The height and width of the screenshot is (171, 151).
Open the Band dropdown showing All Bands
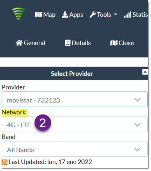[74, 149]
